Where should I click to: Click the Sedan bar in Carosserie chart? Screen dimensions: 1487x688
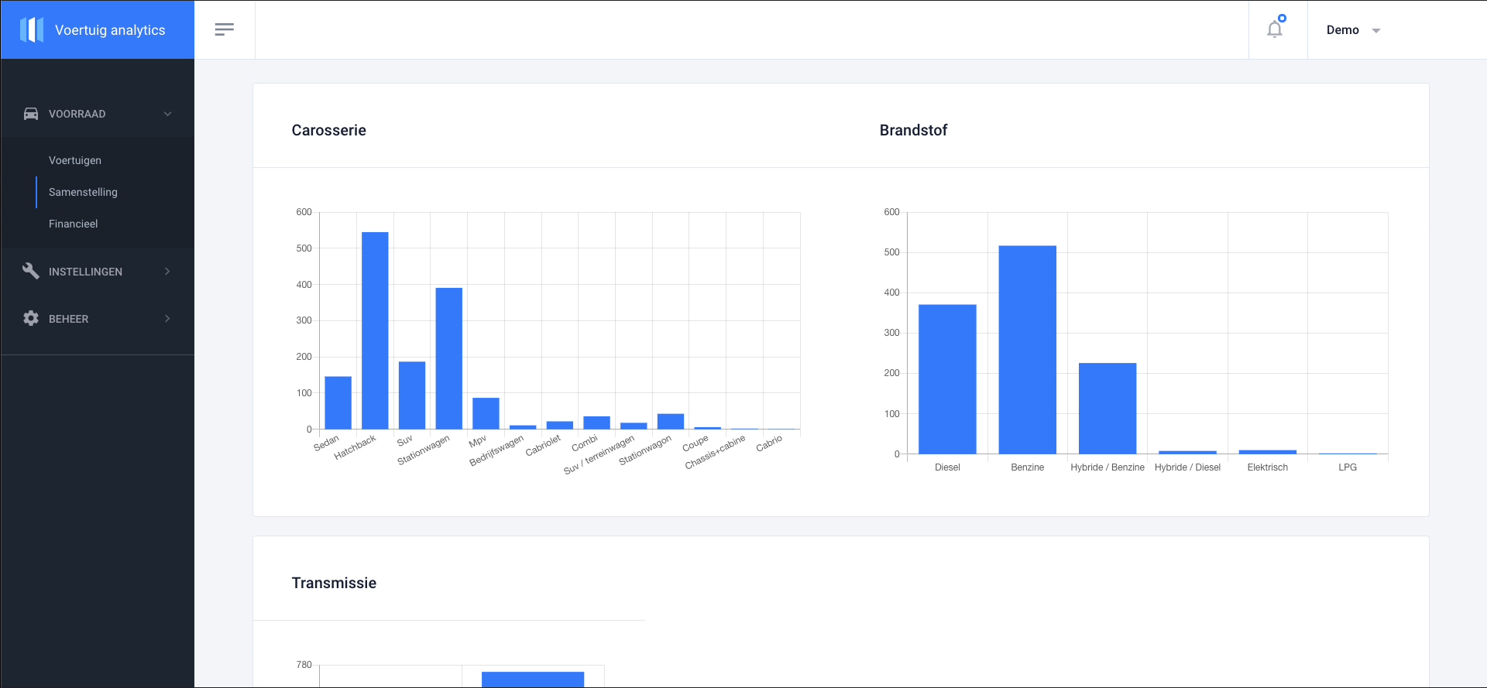coord(338,402)
